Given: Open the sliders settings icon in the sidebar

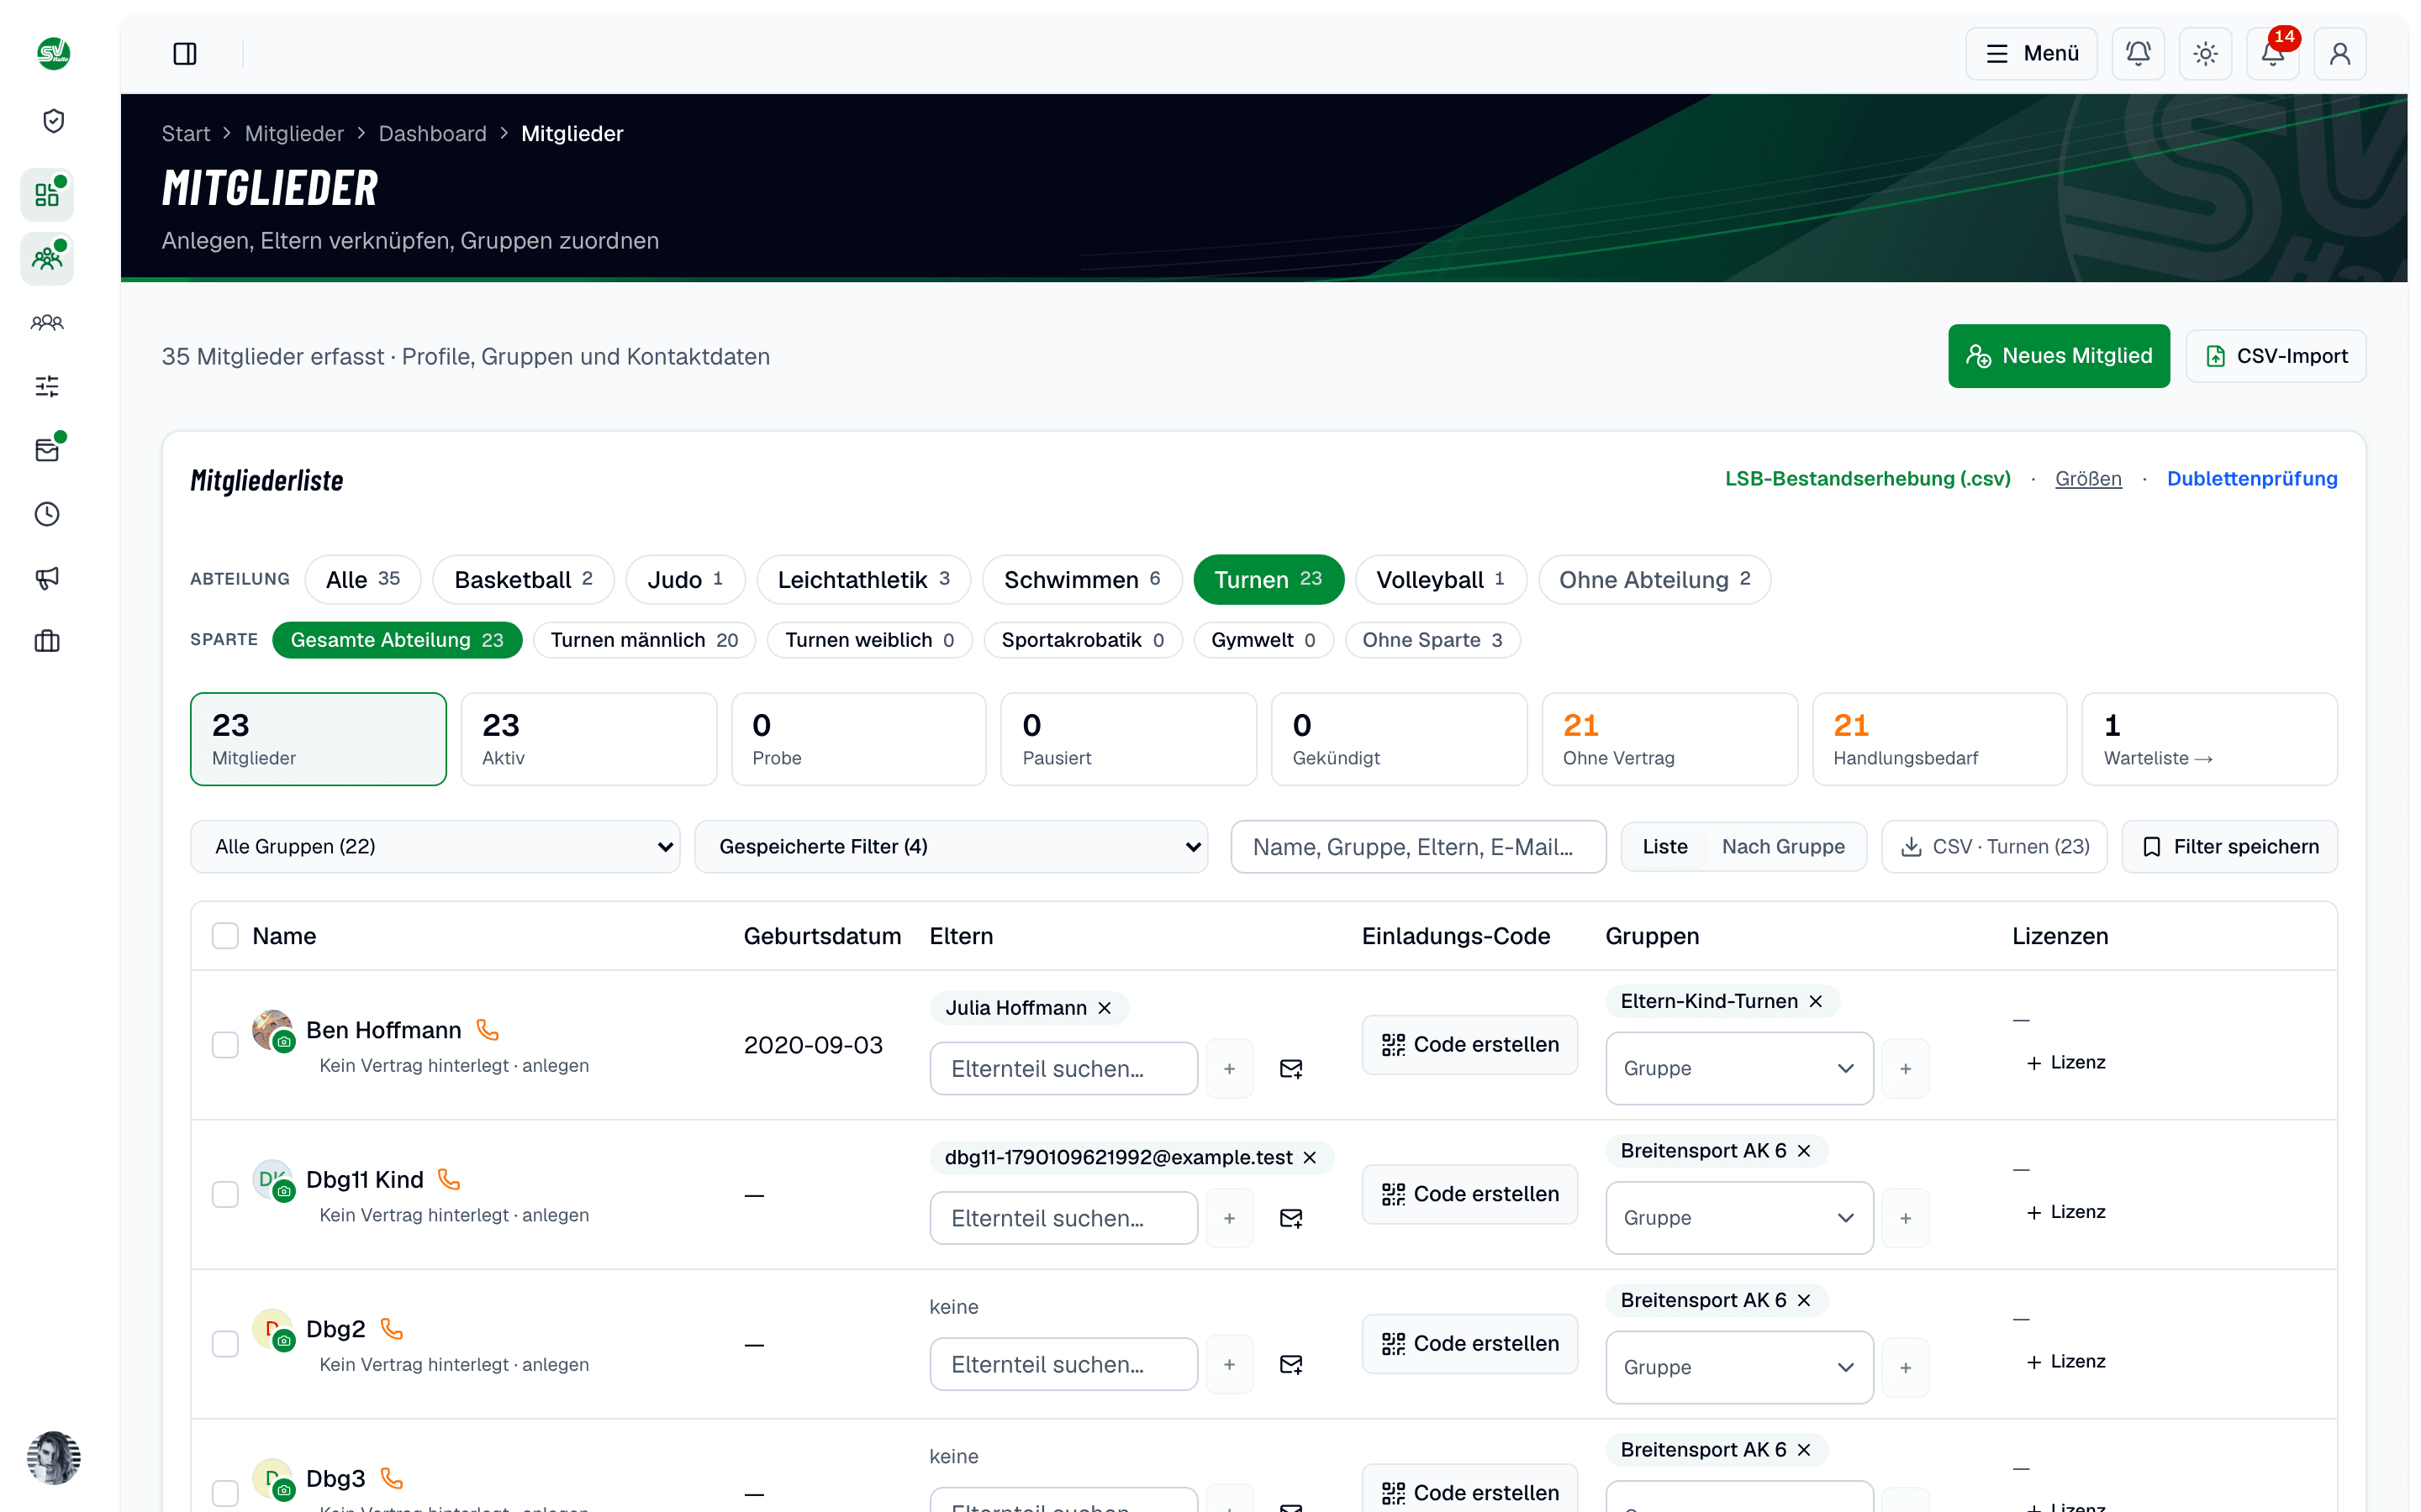Looking at the screenshot, I should [x=47, y=386].
